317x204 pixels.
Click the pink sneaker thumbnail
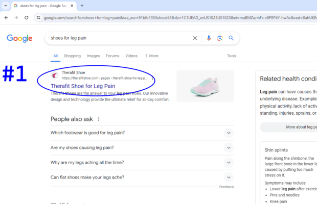coord(205,86)
